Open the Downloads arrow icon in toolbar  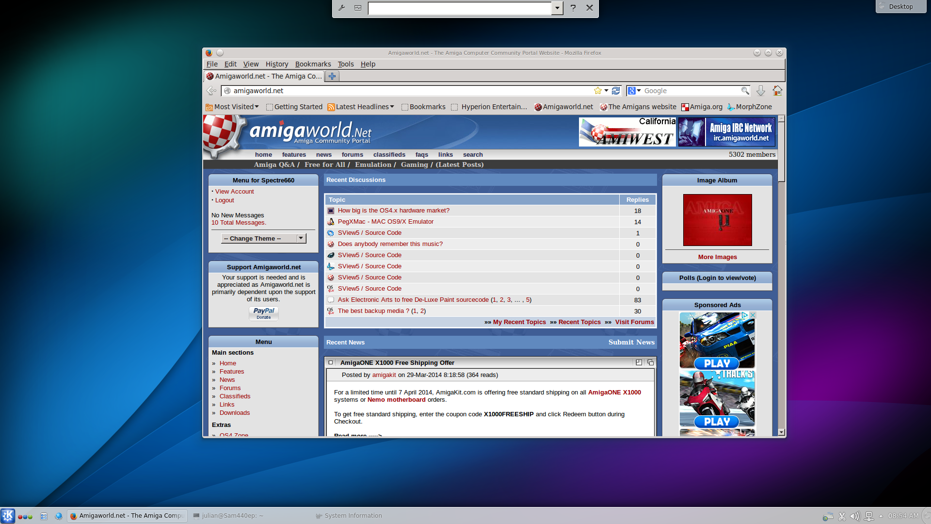760,91
